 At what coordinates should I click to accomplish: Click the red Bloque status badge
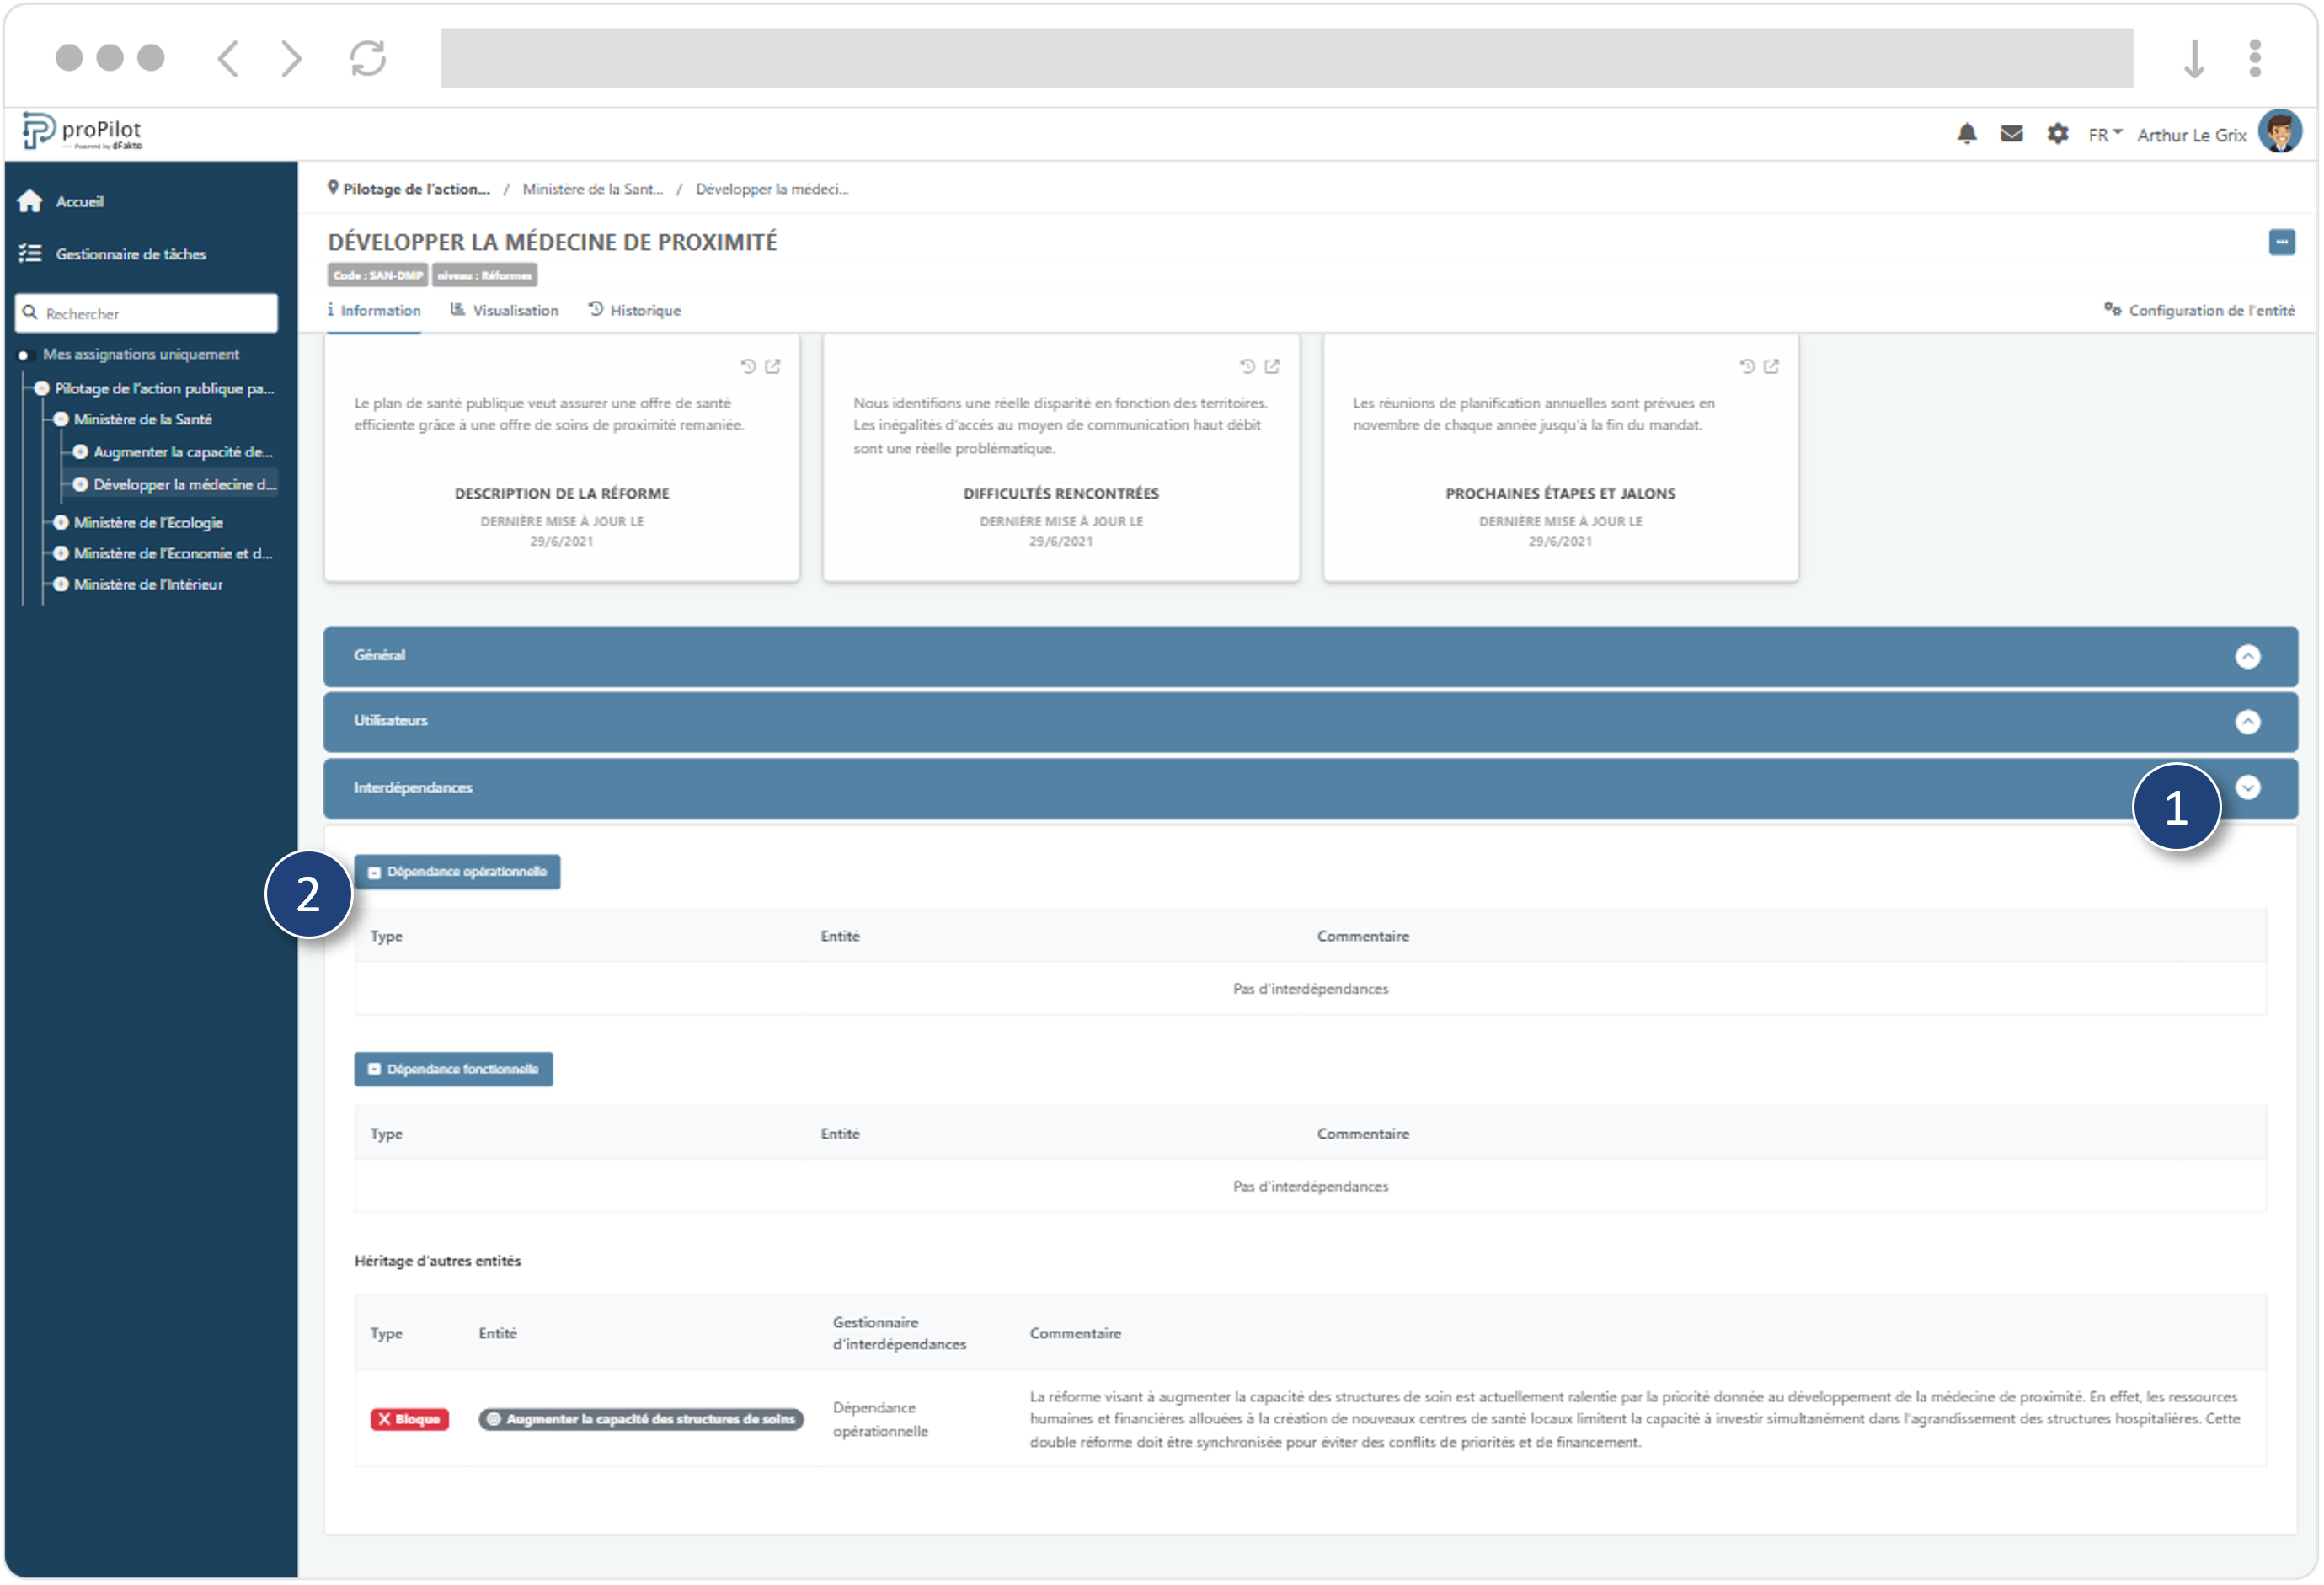409,1420
